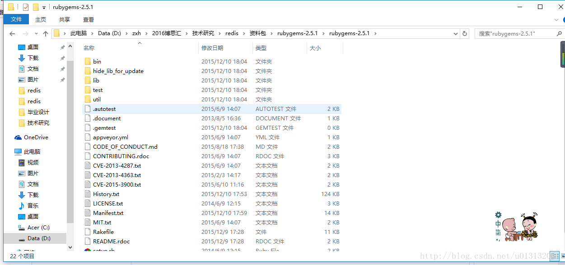Select the Manifest.txt file name
The width and height of the screenshot is (565, 265).
coord(108,213)
